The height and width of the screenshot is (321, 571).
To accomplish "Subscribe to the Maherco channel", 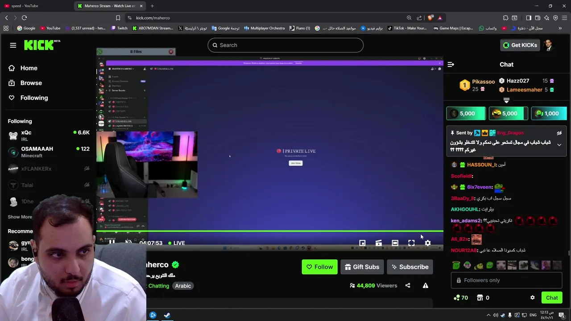I will pos(410,267).
